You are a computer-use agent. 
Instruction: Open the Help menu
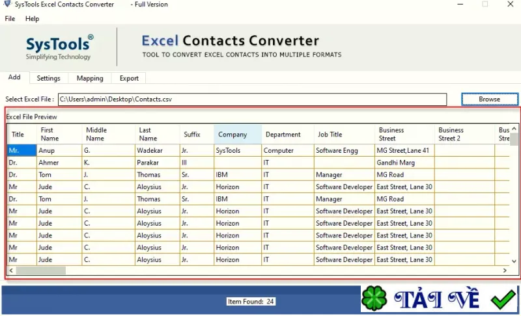pos(32,19)
